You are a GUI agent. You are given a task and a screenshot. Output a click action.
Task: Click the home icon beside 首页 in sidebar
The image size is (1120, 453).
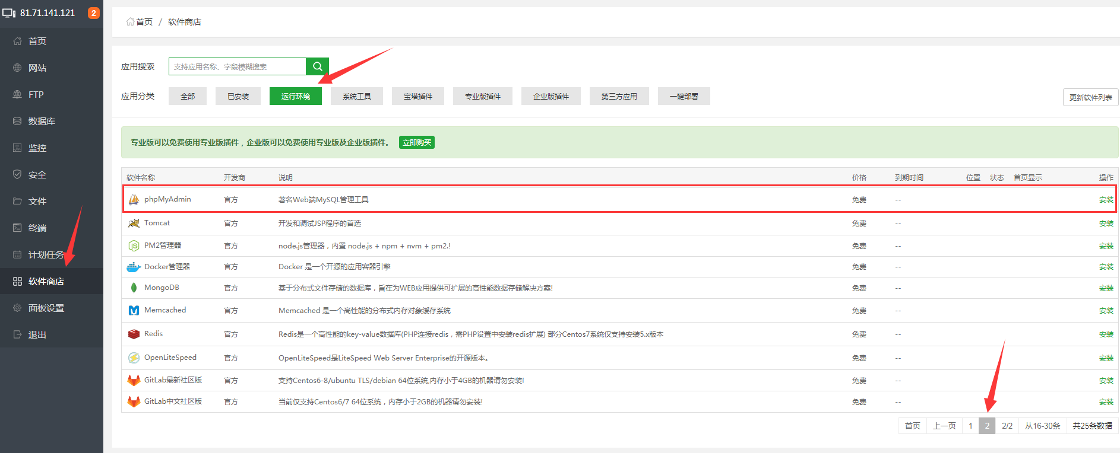[x=17, y=41]
